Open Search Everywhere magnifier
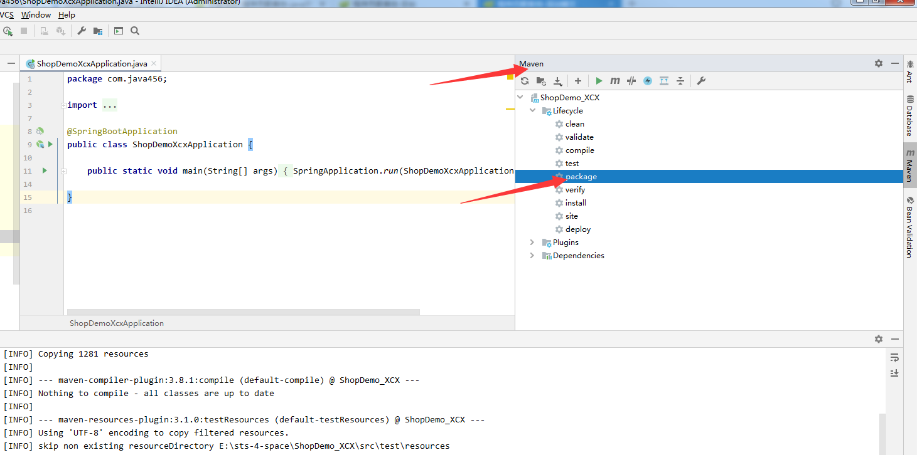Screen dimensions: 917x455 pyautogui.click(x=135, y=31)
